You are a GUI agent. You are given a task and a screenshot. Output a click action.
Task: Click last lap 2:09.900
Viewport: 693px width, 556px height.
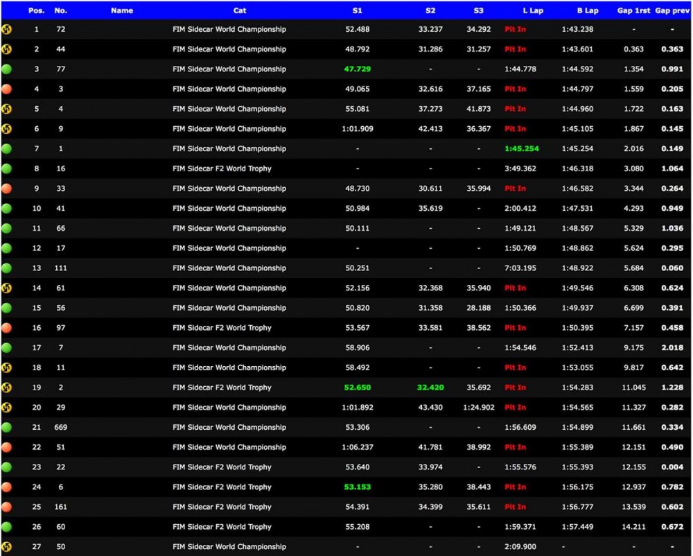[520, 546]
